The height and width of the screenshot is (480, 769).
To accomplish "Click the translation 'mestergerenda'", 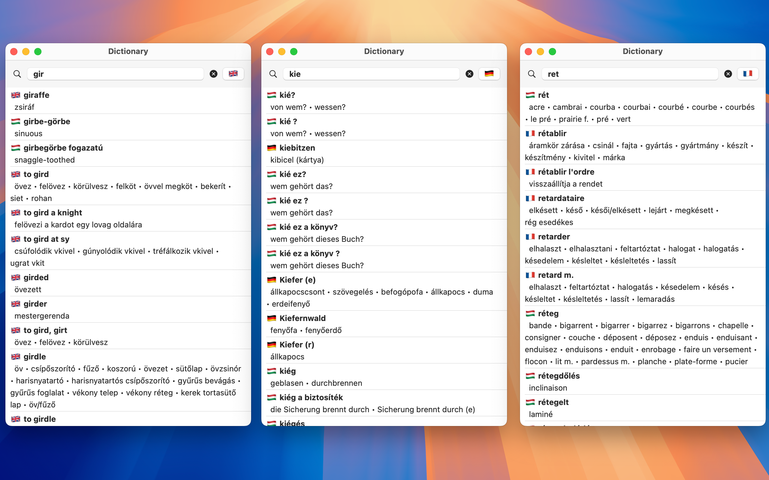I will [42, 316].
